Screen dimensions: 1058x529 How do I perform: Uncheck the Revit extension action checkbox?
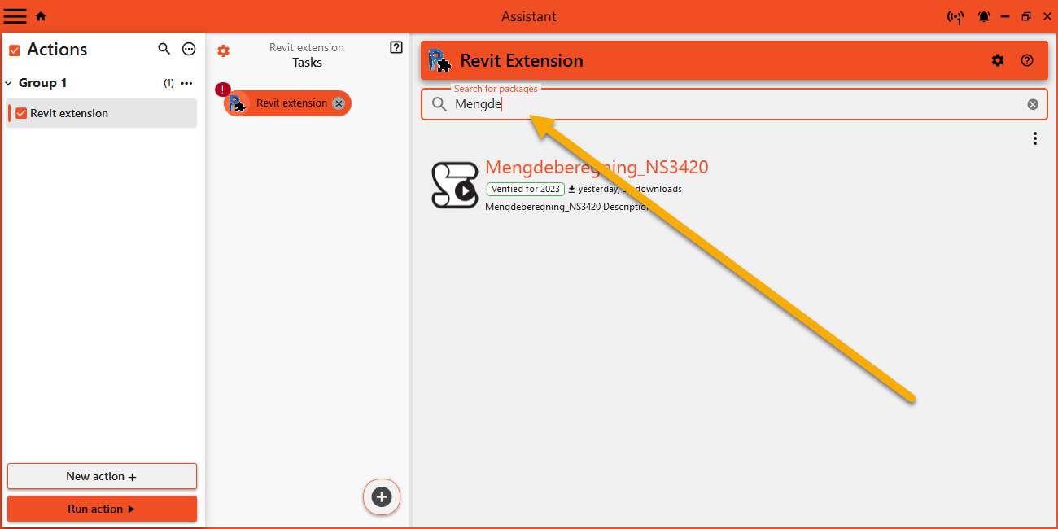coord(21,113)
